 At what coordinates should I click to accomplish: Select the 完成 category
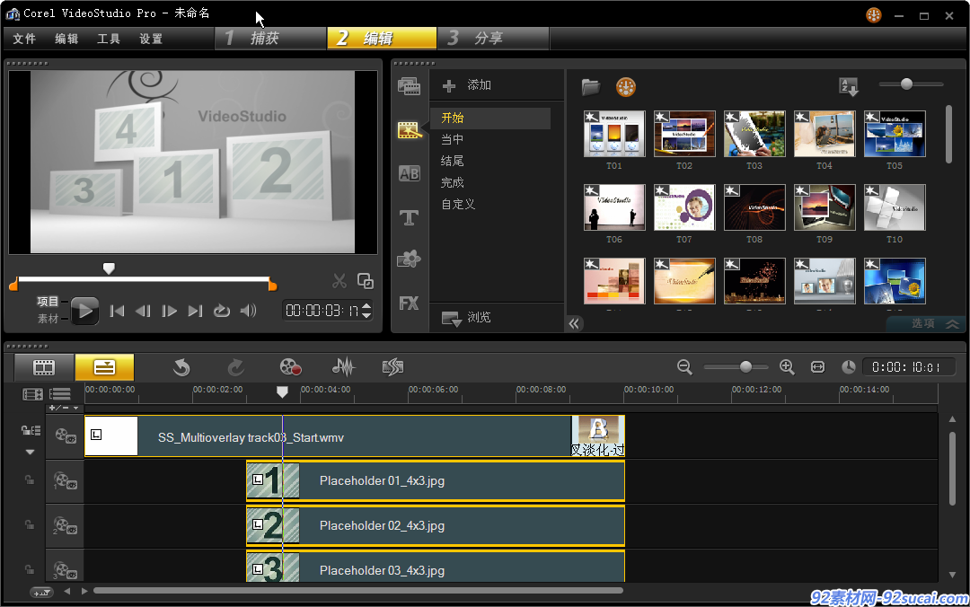[452, 183]
